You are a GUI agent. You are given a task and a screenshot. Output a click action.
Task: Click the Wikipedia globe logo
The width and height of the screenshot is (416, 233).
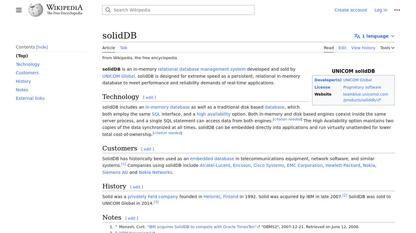[x=36, y=10]
